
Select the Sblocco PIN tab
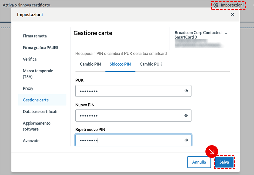(120, 64)
